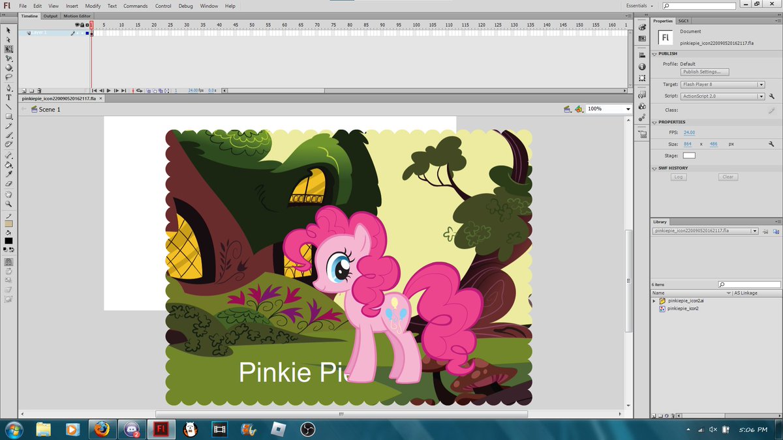Click the Stage color white swatch
This screenshot has height=440, width=783.
click(689, 155)
